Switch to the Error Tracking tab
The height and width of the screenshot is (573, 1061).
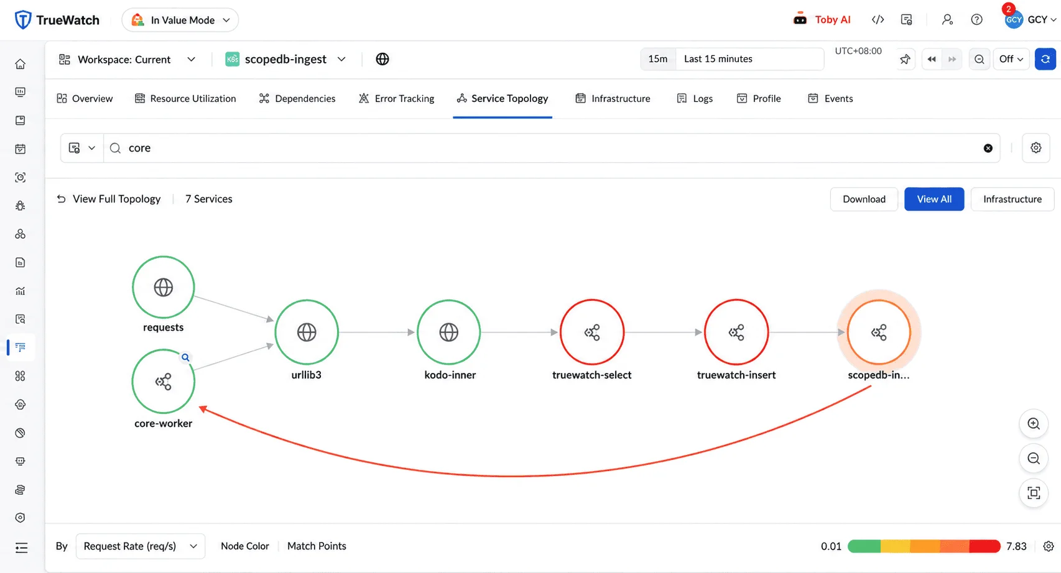[397, 98]
